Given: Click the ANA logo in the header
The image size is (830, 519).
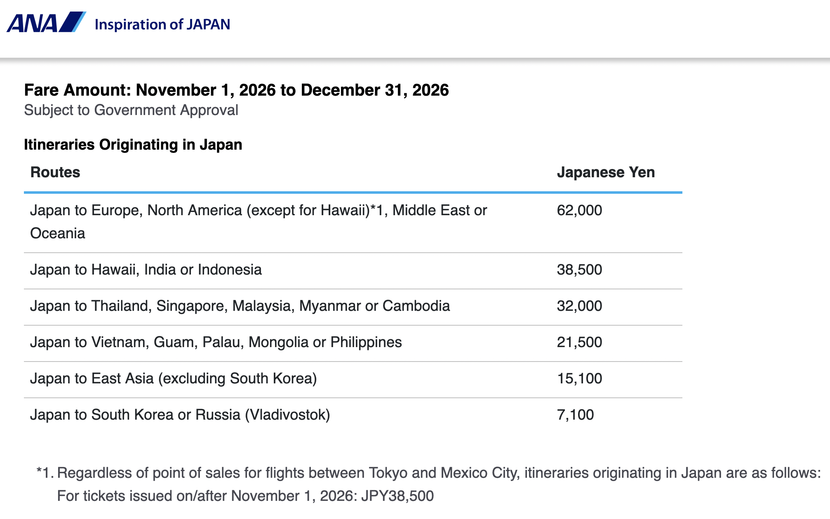Looking at the screenshot, I should (x=46, y=23).
